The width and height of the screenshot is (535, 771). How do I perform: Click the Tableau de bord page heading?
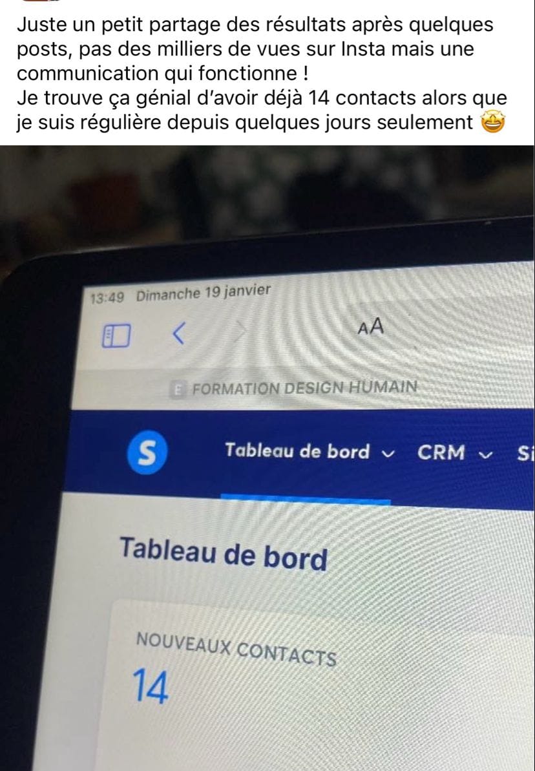224,553
